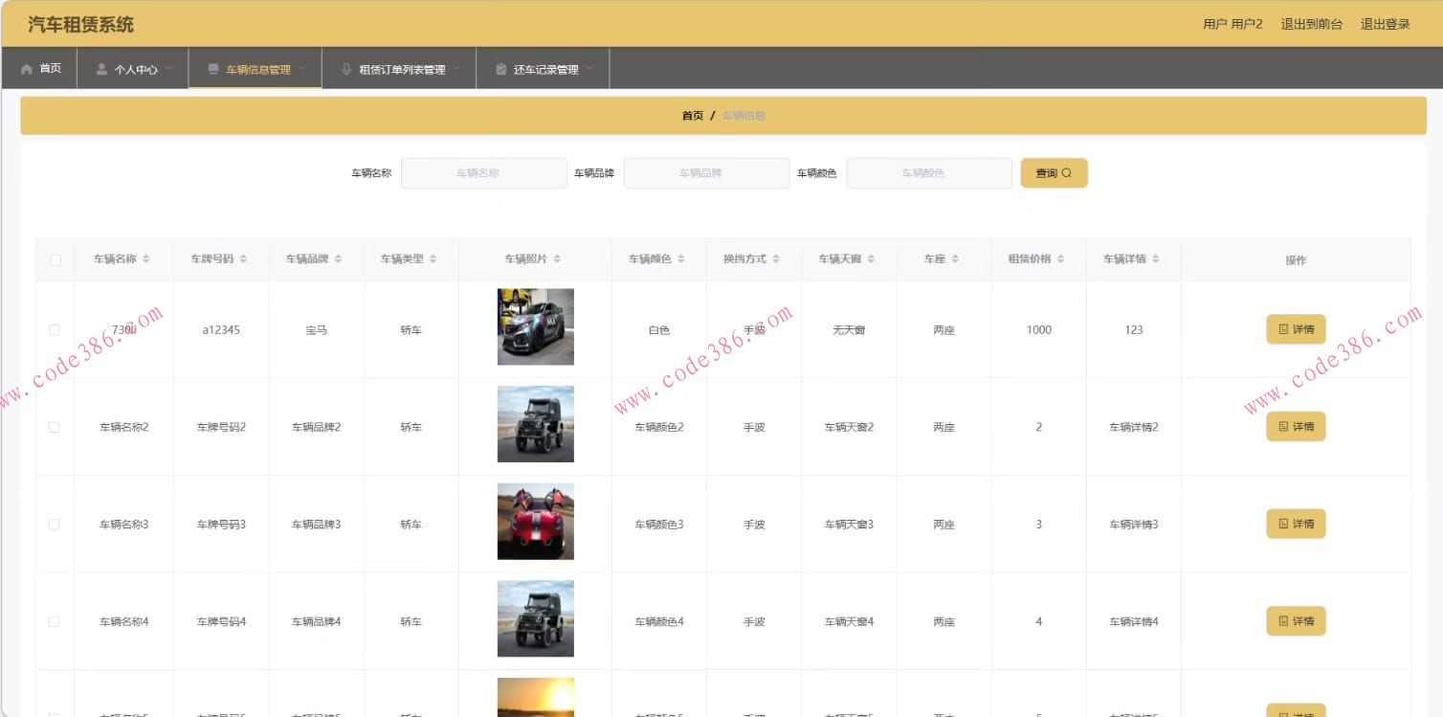Open the 还车记录管理 dropdown
This screenshot has width=1443, height=717.
(x=588, y=67)
